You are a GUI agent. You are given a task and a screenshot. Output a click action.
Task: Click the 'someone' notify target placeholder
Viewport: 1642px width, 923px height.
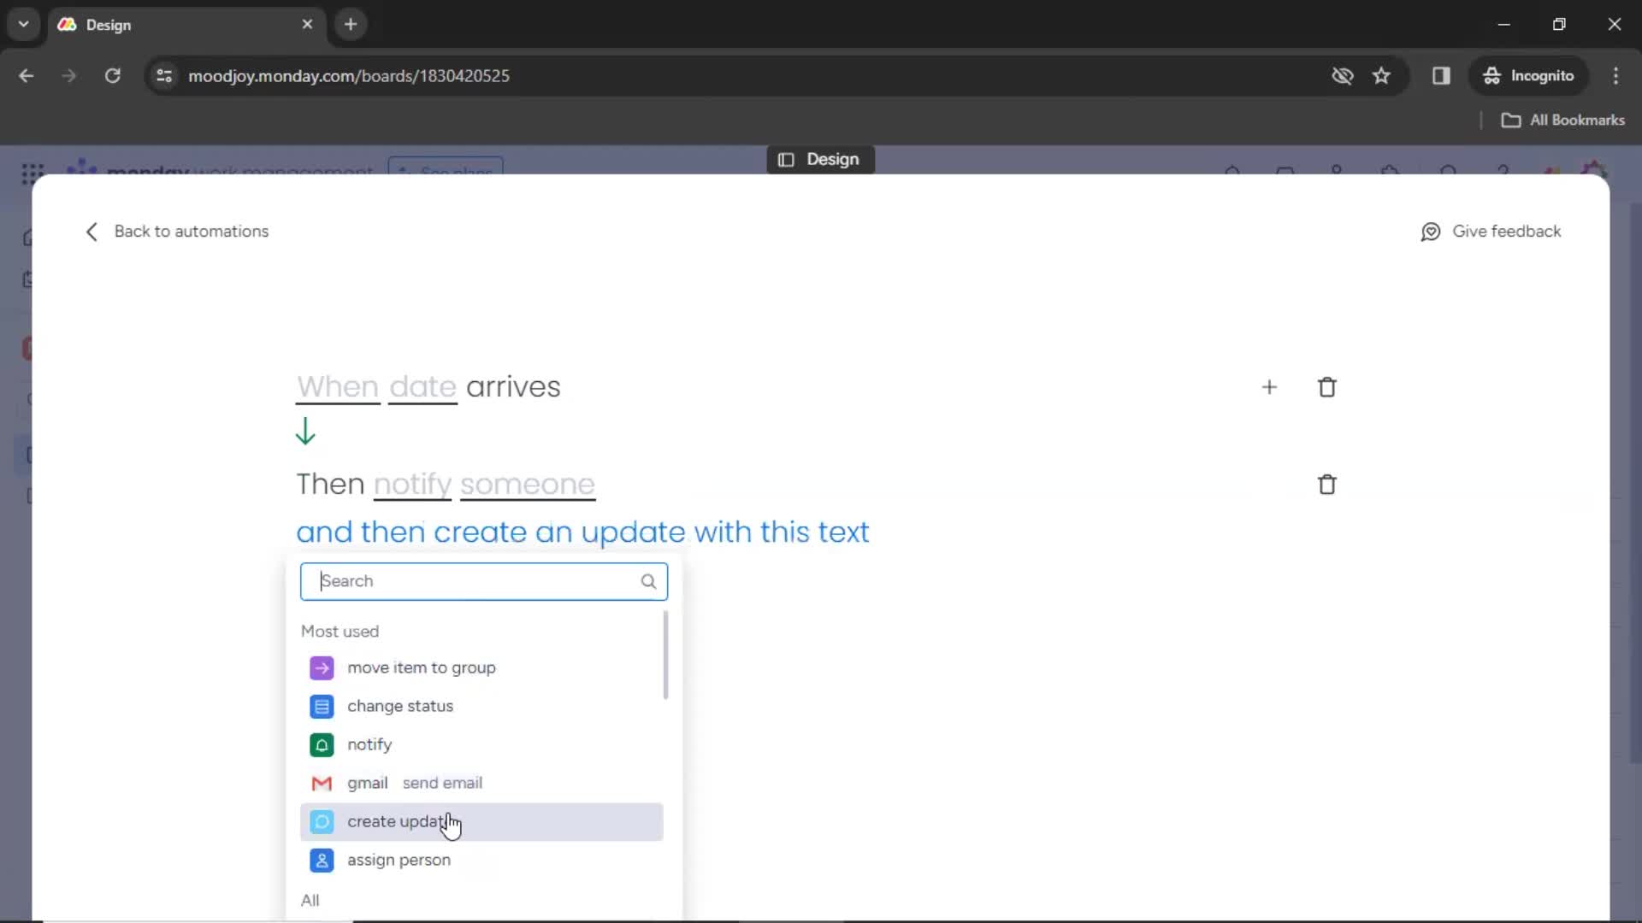click(x=527, y=484)
